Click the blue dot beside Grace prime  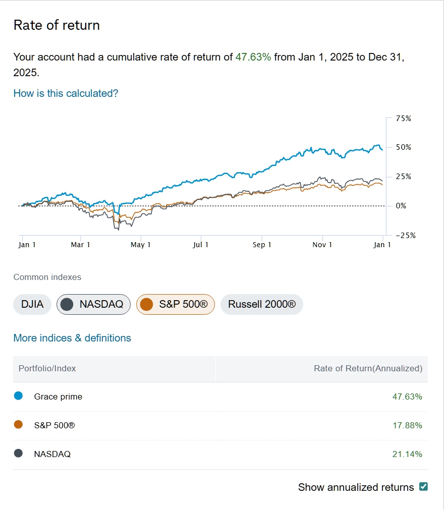[19, 396]
